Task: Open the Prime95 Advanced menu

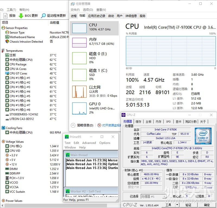Action: click(x=89, y=143)
